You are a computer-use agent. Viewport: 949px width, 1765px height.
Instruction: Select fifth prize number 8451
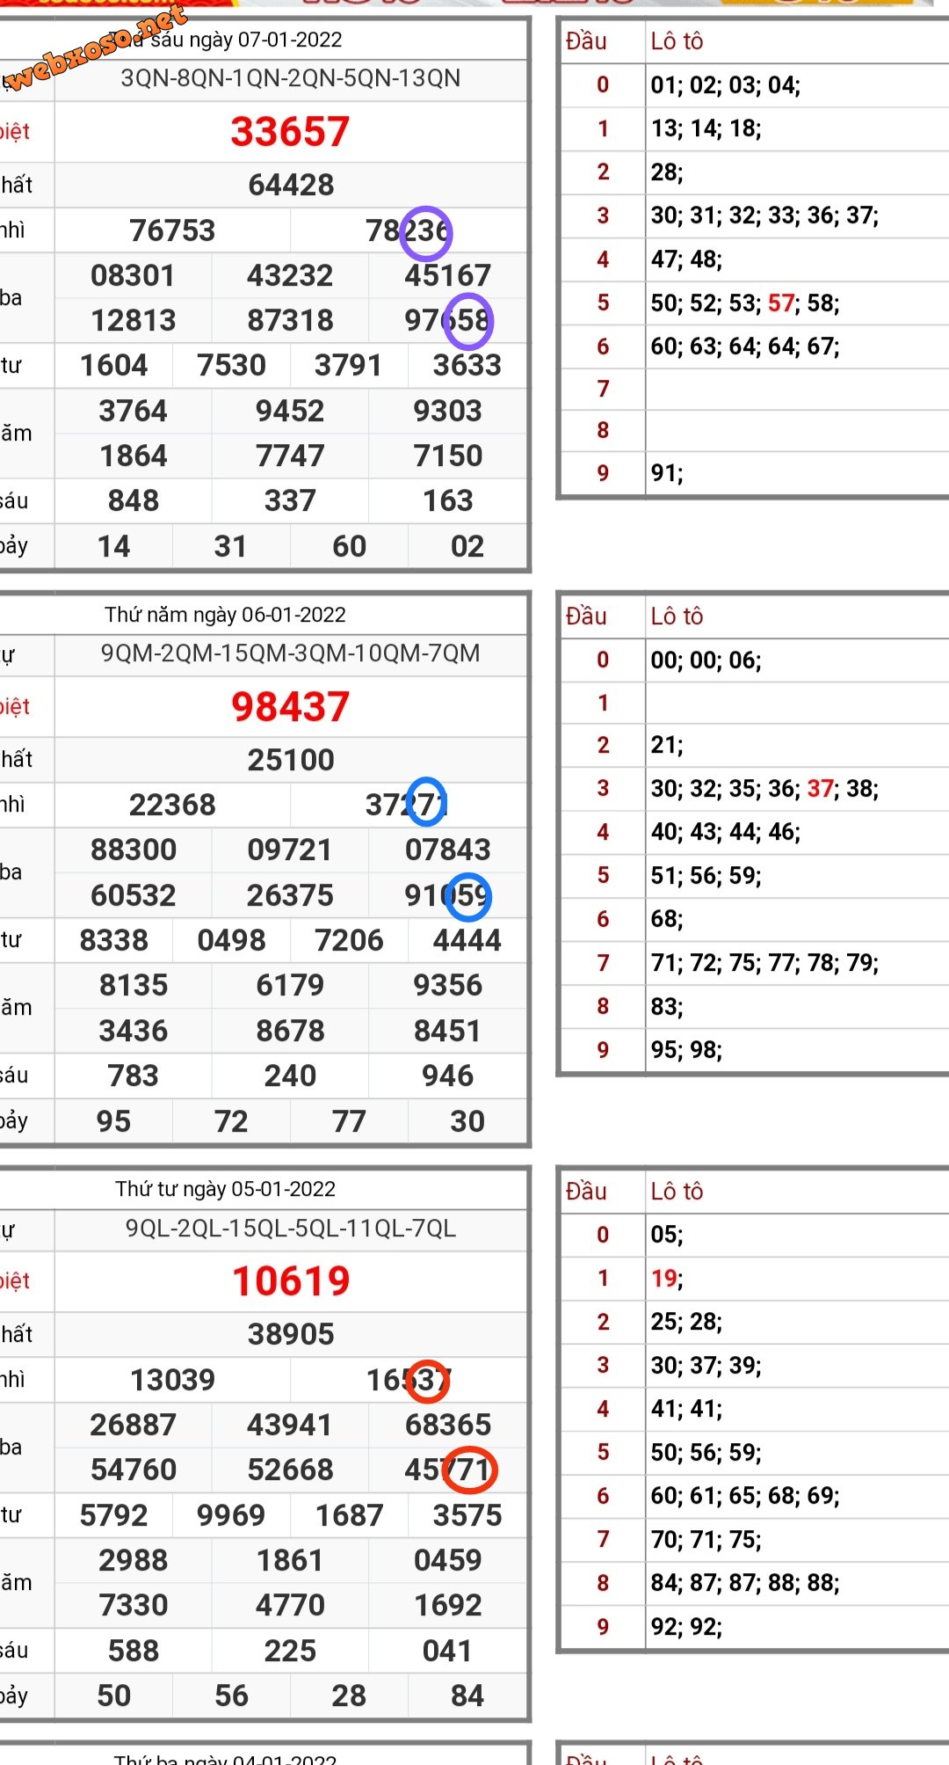[448, 1031]
